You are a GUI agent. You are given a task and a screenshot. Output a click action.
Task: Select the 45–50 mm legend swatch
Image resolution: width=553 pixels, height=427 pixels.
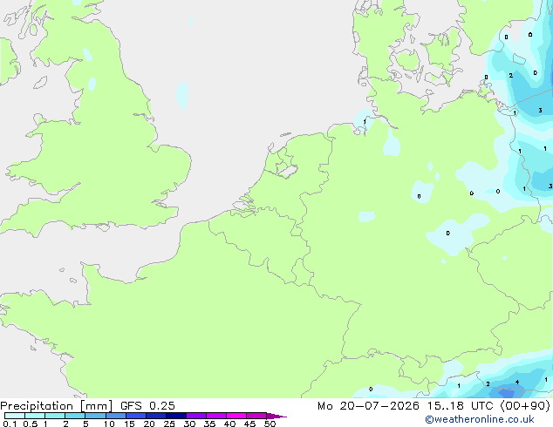256,416
